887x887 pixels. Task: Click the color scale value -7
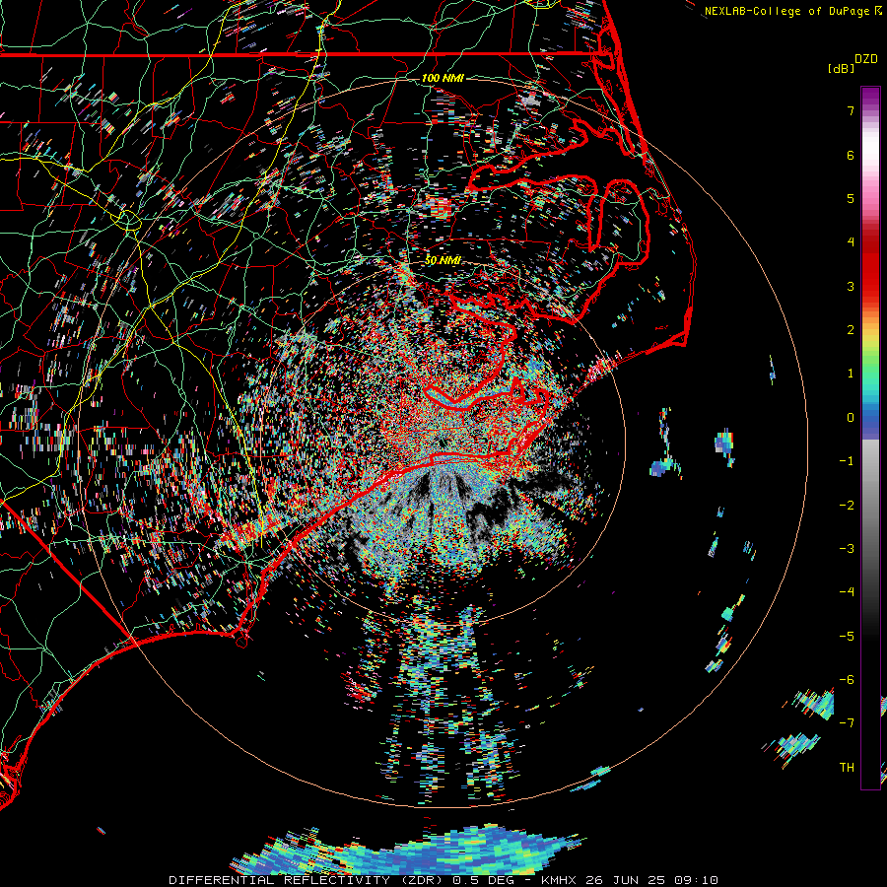pos(847,723)
